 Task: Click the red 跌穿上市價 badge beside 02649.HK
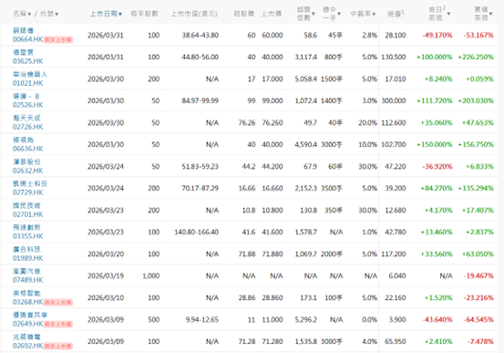tap(58, 325)
